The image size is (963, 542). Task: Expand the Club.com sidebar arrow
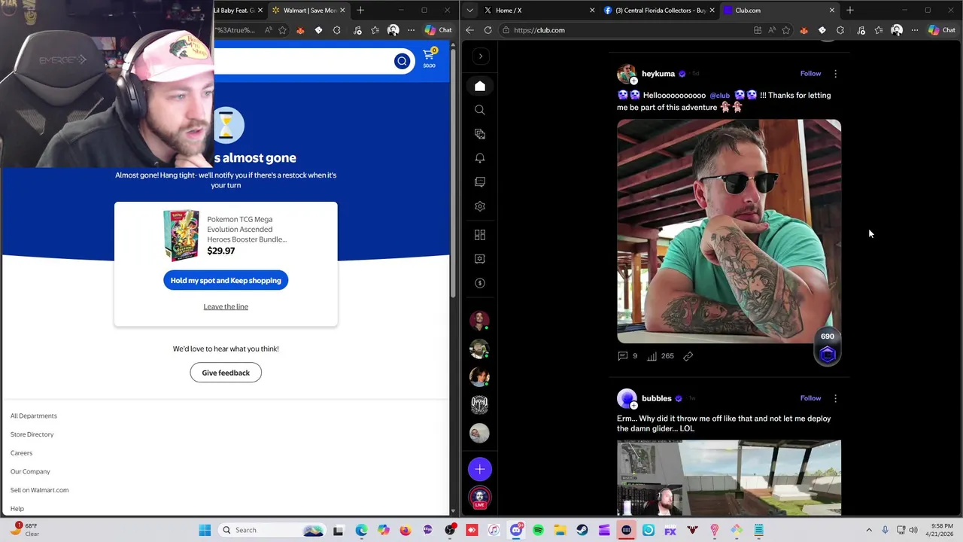(x=480, y=56)
